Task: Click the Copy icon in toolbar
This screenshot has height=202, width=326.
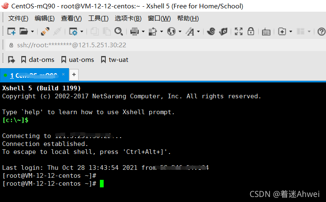Action: tap(95, 32)
